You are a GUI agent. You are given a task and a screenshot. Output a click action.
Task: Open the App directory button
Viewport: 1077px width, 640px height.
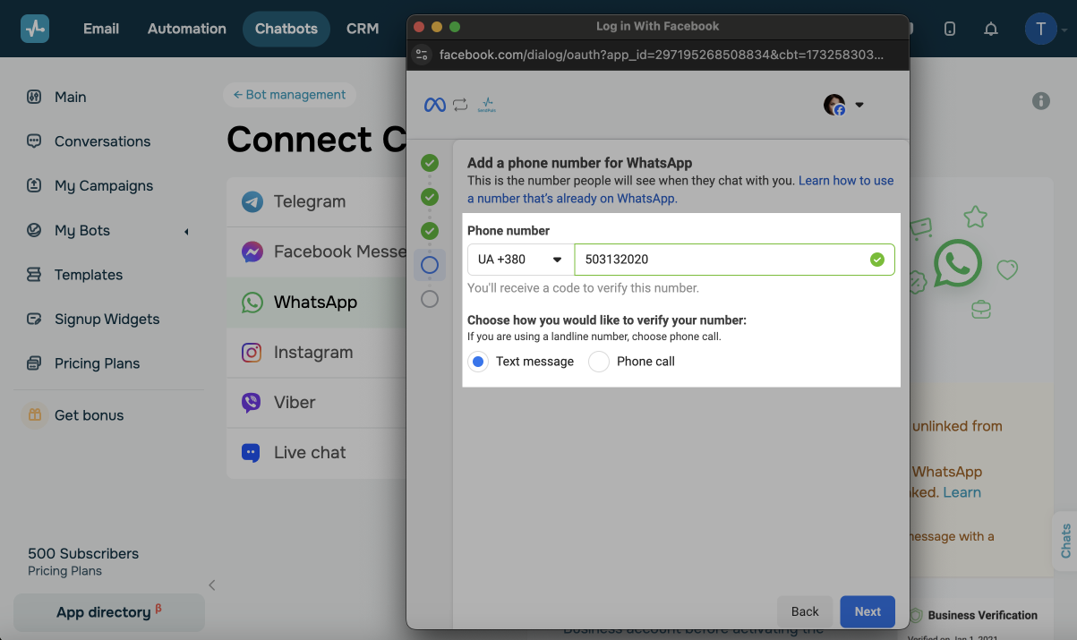[109, 612]
